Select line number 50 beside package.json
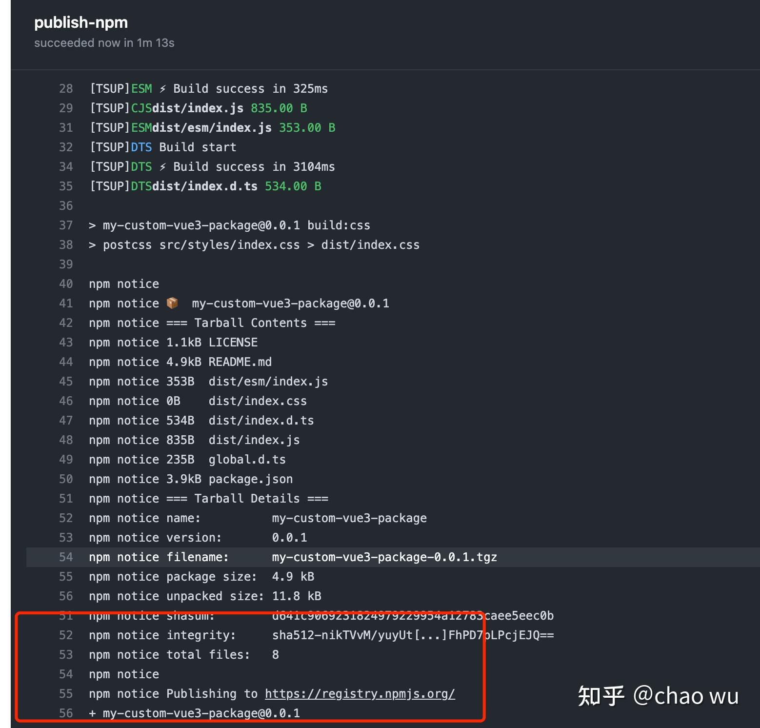The image size is (760, 728). pyautogui.click(x=66, y=479)
